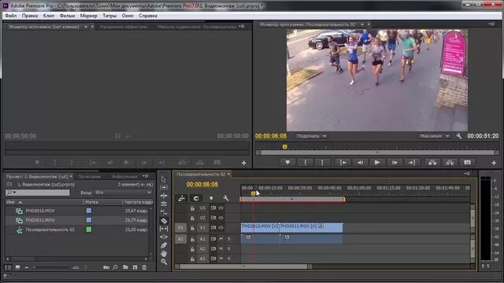Select the Rate Stretch tool
The width and height of the screenshot is (504, 283).
click(164, 212)
